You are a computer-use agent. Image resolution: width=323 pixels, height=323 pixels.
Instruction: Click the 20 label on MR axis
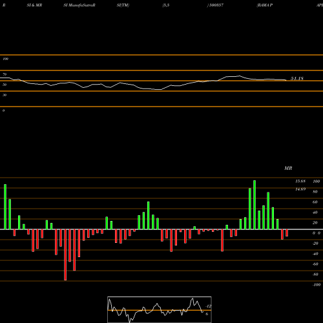[x=315, y=223]
